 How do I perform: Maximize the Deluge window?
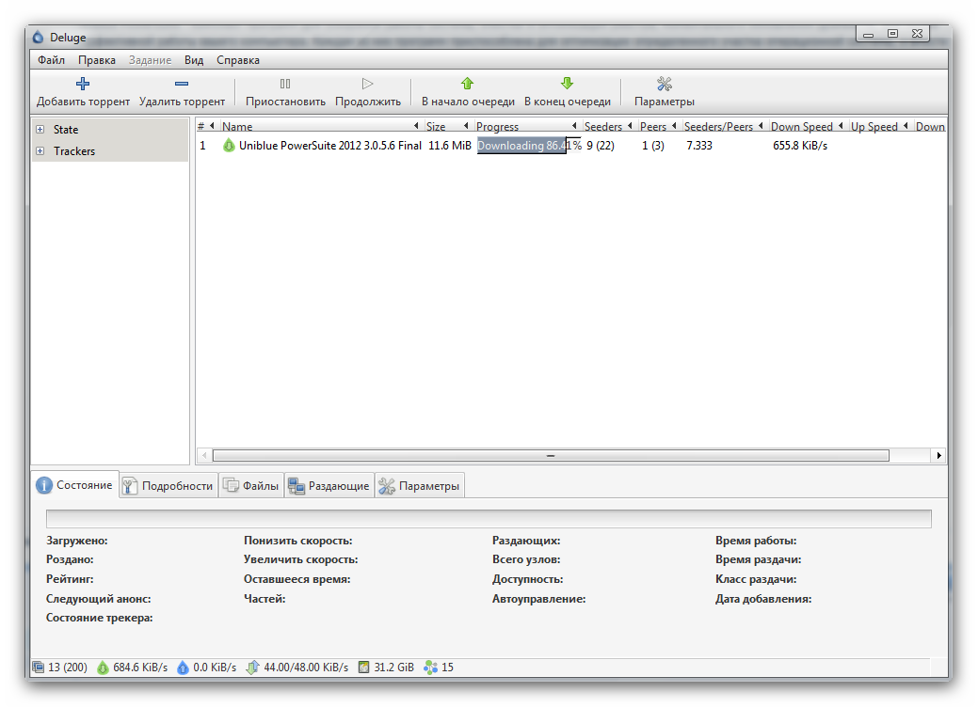tap(892, 34)
